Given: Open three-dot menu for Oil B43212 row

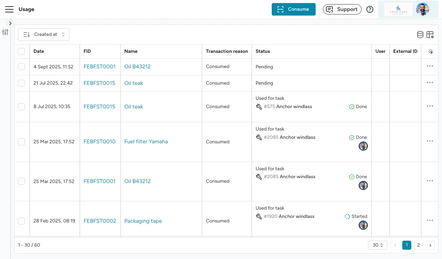Looking at the screenshot, I should click(430, 66).
